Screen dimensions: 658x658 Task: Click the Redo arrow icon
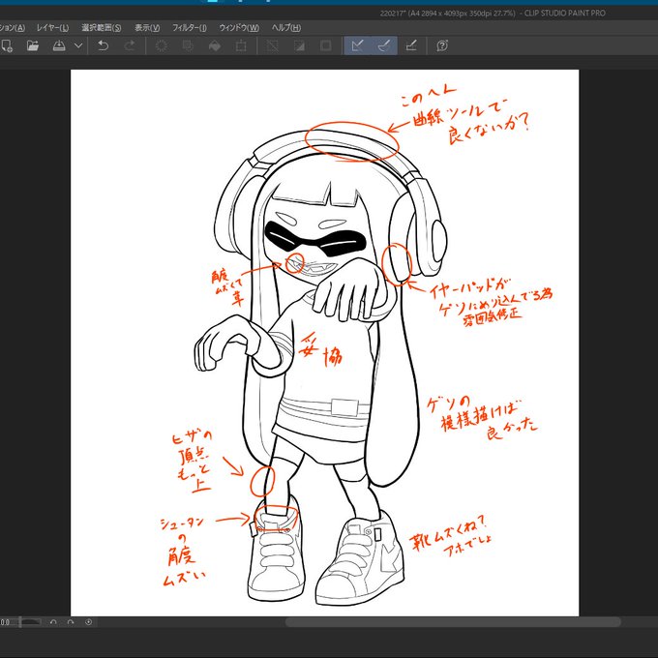click(130, 45)
